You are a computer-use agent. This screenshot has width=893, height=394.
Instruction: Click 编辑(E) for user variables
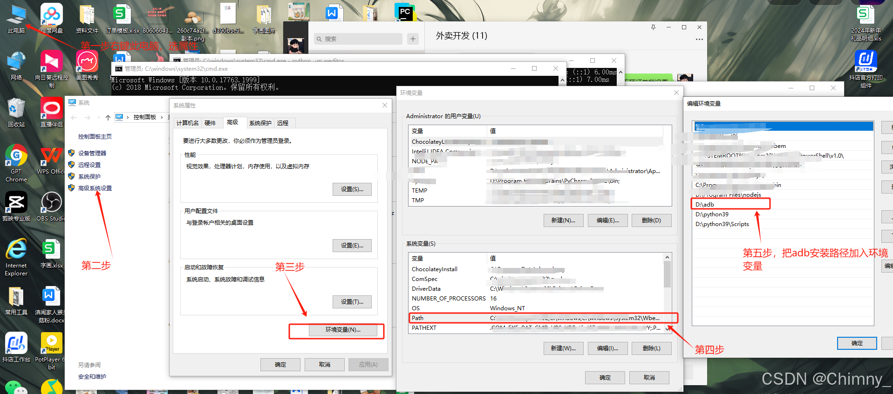click(x=608, y=220)
